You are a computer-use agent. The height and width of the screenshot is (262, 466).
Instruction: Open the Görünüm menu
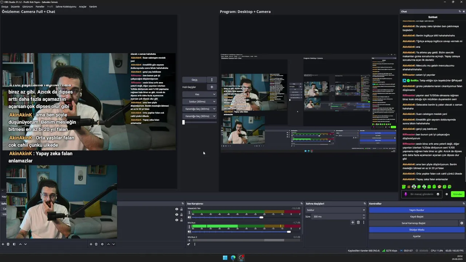click(28, 7)
